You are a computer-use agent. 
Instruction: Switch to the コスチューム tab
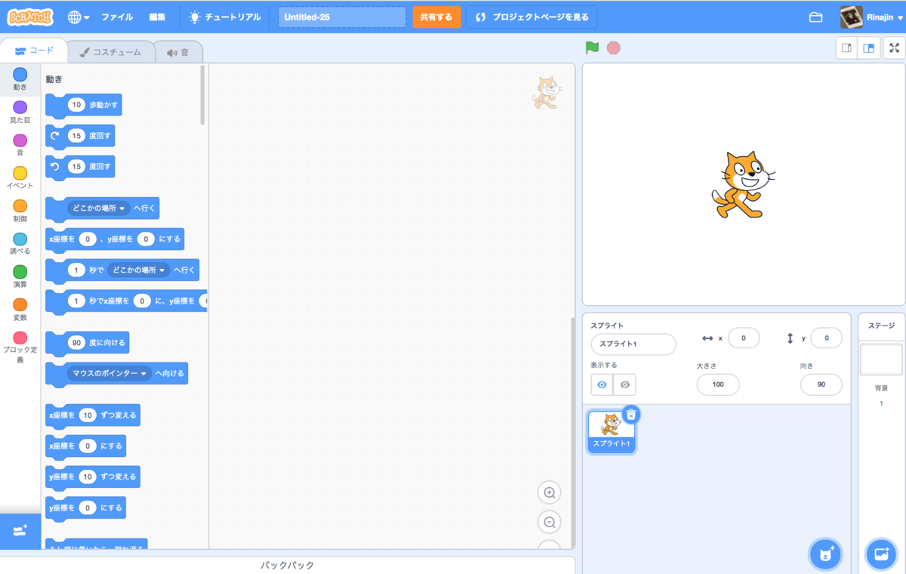tap(111, 52)
